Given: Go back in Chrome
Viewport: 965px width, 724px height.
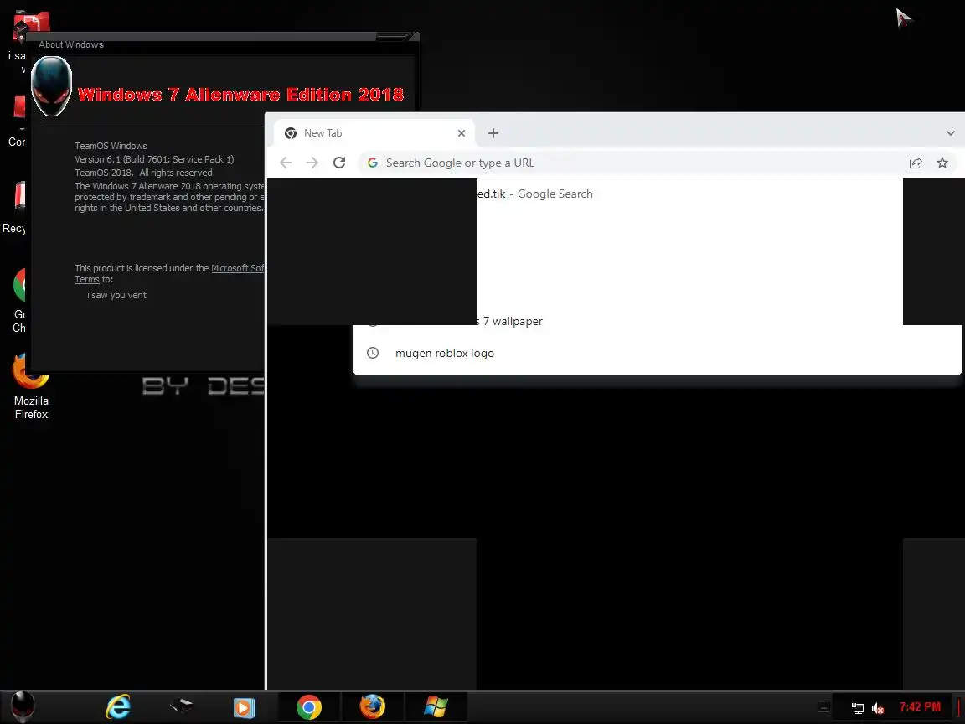Looking at the screenshot, I should [285, 163].
